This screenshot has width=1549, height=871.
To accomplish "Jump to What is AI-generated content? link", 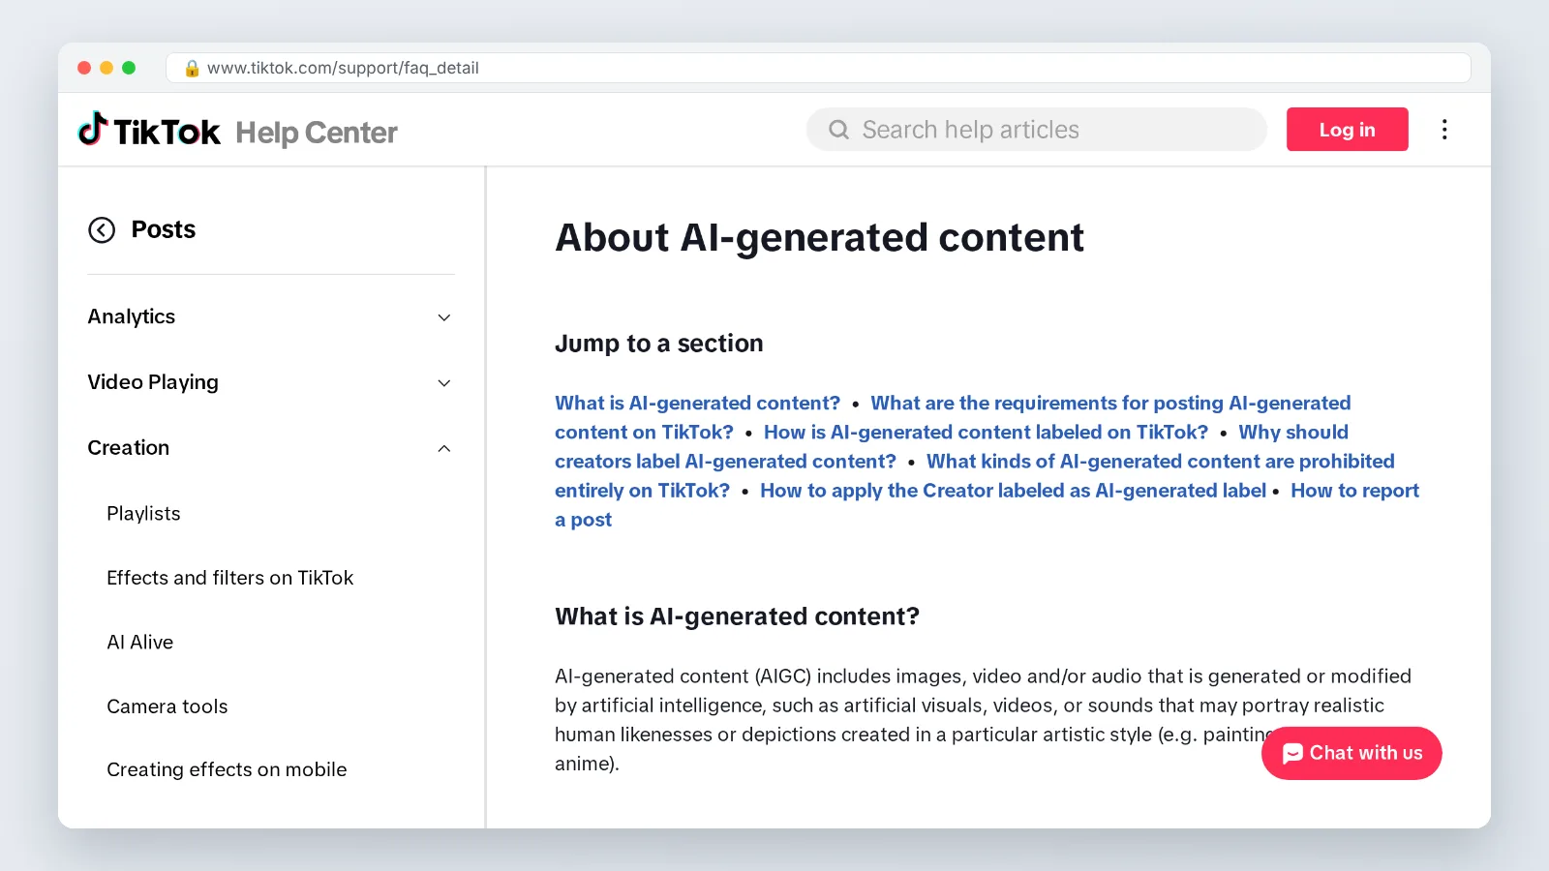I will pyautogui.click(x=697, y=404).
